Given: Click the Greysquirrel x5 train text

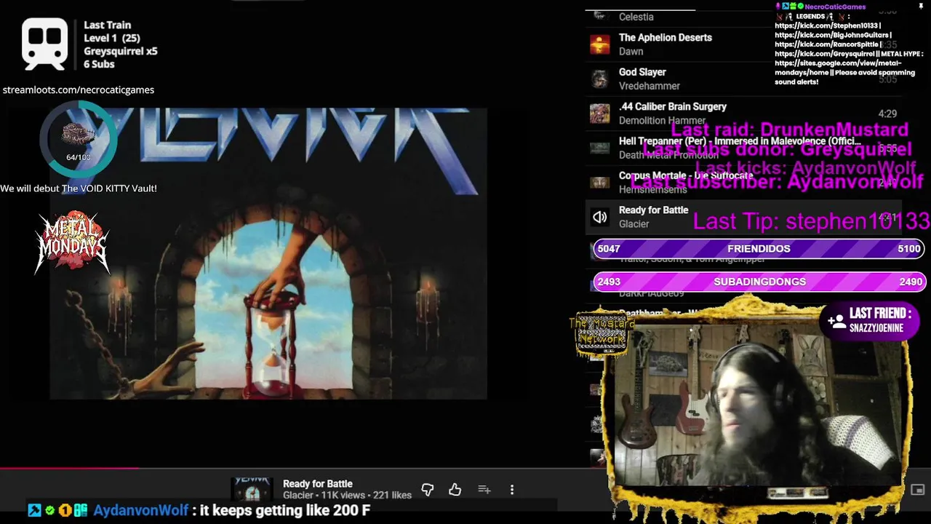Looking at the screenshot, I should point(121,51).
